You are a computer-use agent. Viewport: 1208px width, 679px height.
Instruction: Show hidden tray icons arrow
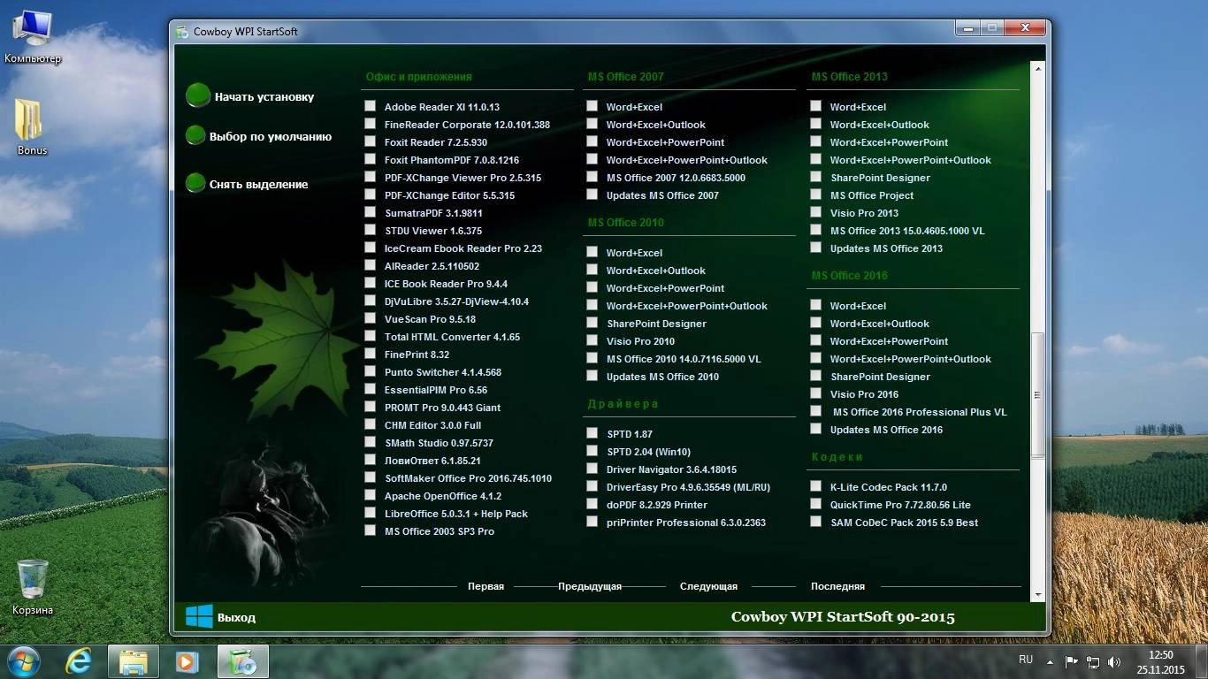(x=1050, y=661)
